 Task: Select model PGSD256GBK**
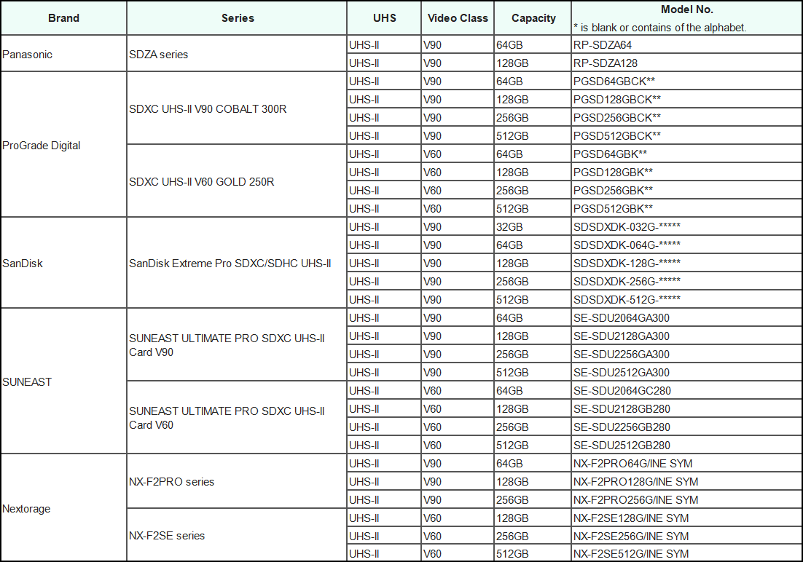click(x=686, y=191)
